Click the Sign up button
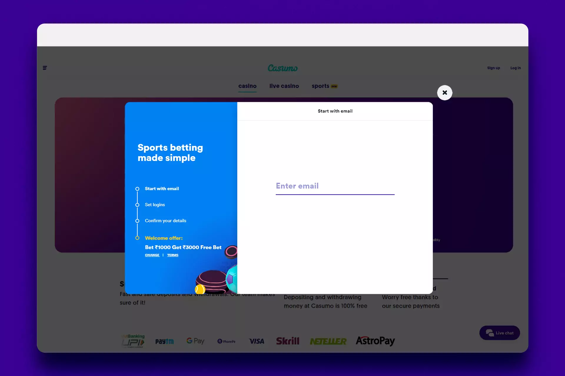The image size is (565, 376). coord(493,68)
